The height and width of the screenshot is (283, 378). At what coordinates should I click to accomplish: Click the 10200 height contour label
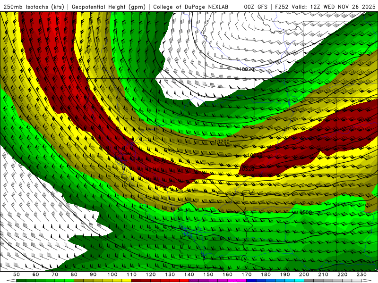[222, 141]
